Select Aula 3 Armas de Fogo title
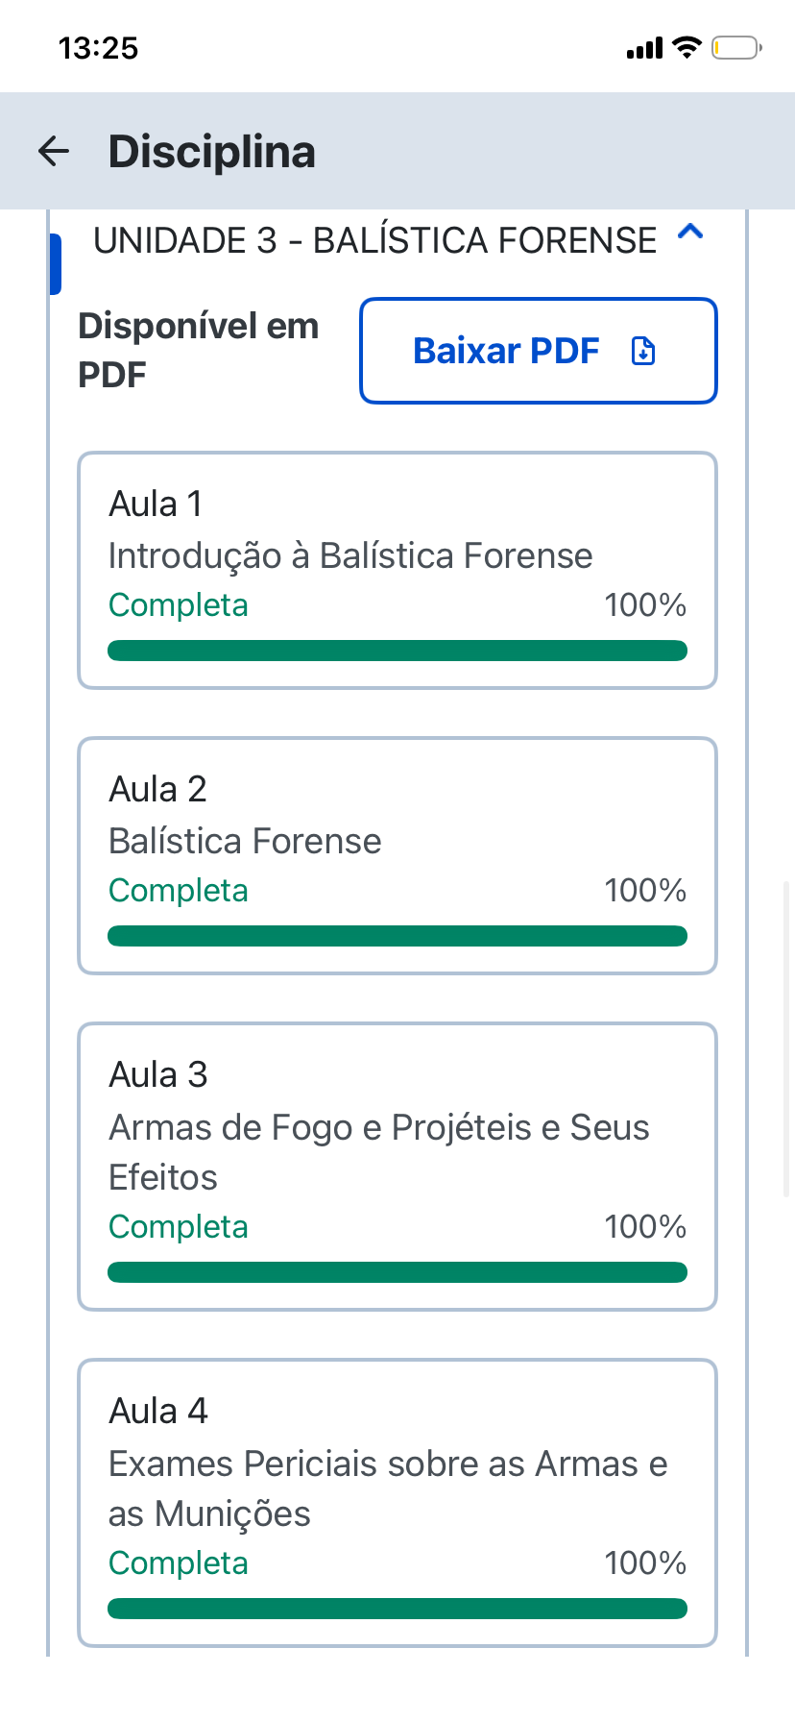795x1722 pixels. [x=379, y=1151]
